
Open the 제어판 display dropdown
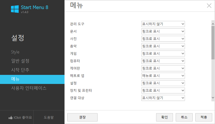click(x=163, y=68)
